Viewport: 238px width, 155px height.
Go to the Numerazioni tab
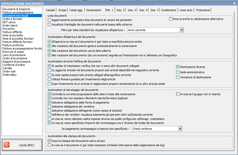[94, 10]
